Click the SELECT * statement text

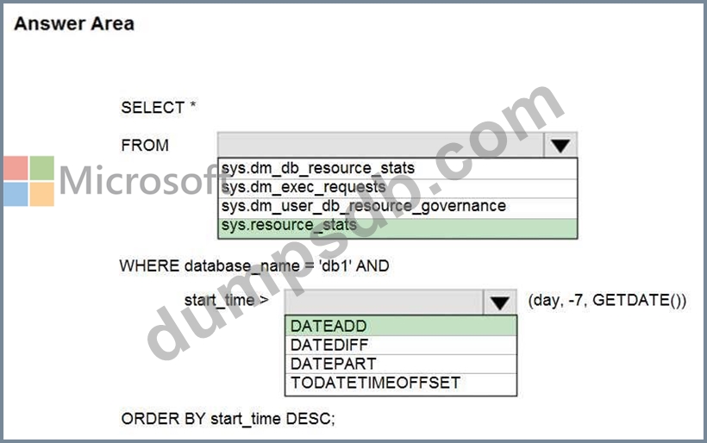point(159,108)
